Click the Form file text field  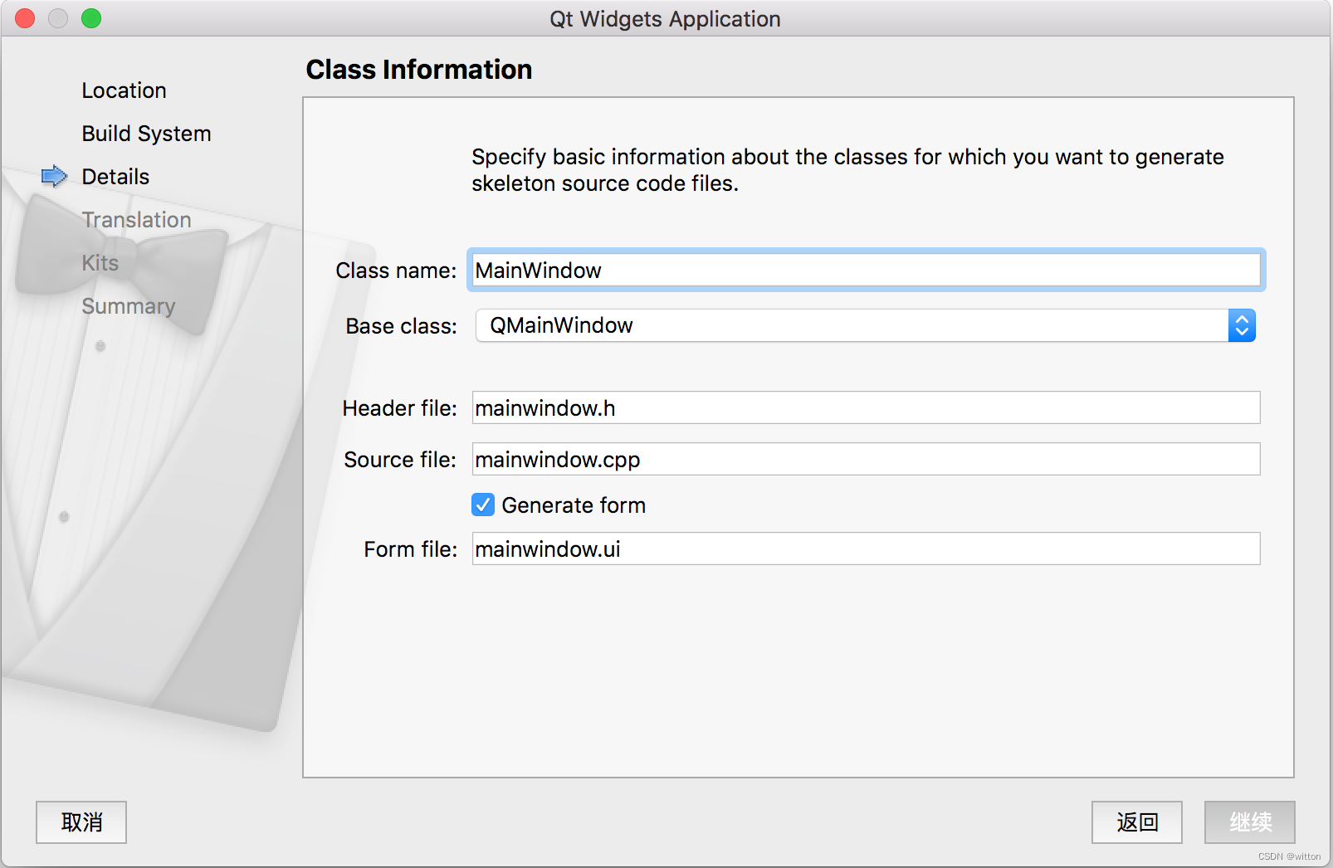[x=866, y=549]
